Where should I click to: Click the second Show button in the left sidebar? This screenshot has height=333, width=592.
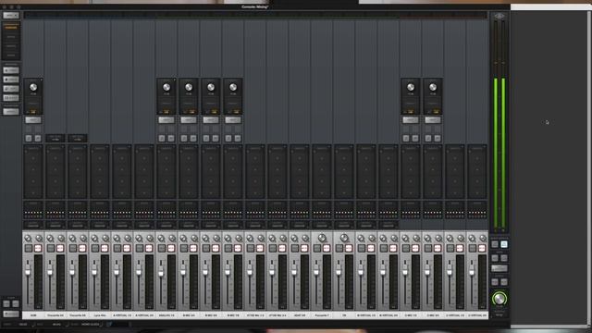[x=11, y=80]
